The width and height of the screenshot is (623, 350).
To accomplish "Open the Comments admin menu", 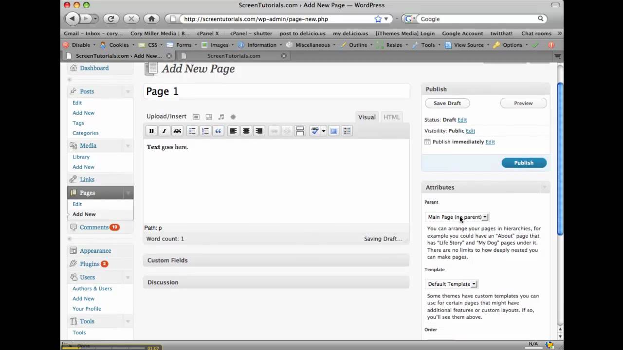I will tap(94, 227).
